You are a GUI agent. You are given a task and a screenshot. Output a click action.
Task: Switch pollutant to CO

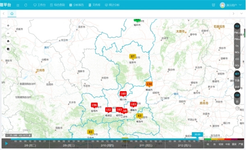click(237, 59)
